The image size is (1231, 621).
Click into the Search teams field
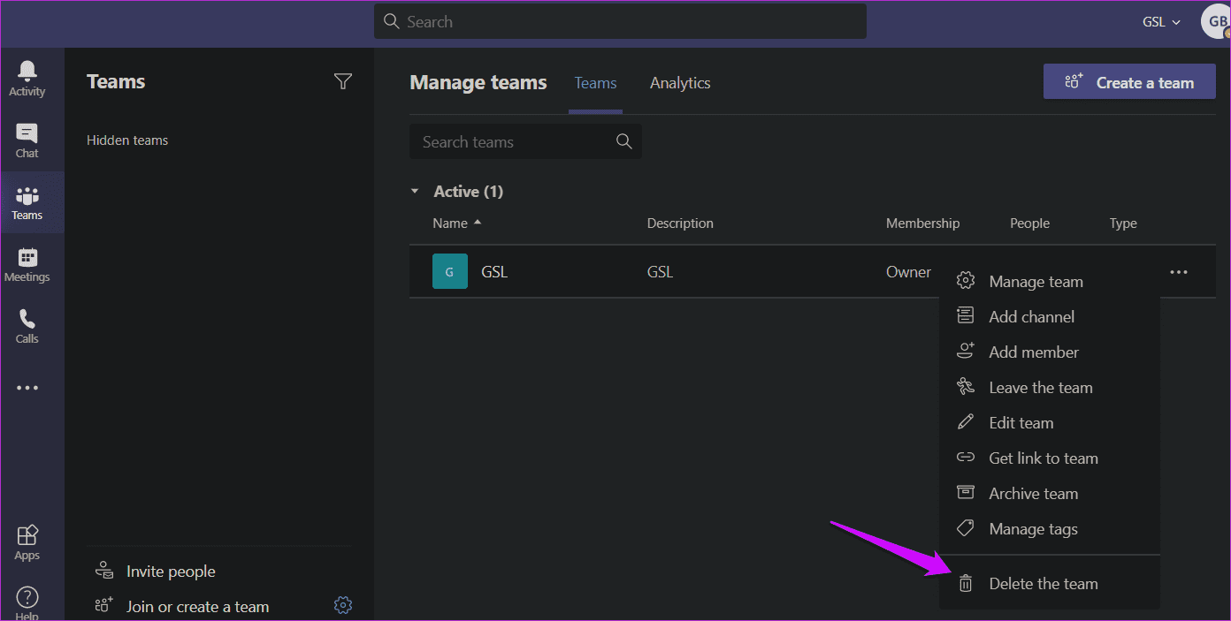pos(525,141)
